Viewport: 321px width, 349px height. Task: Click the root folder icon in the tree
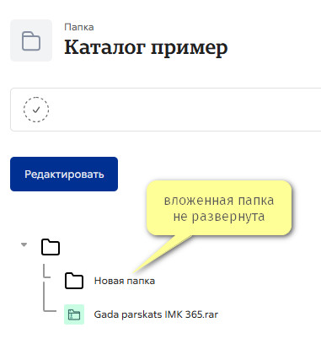point(51,247)
